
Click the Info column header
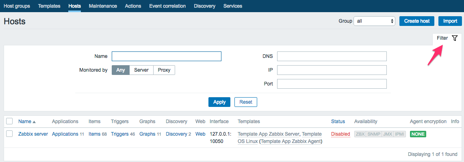[455, 121]
